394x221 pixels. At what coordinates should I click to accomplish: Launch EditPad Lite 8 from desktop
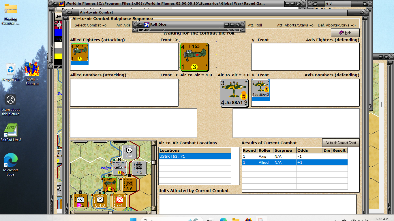click(11, 133)
